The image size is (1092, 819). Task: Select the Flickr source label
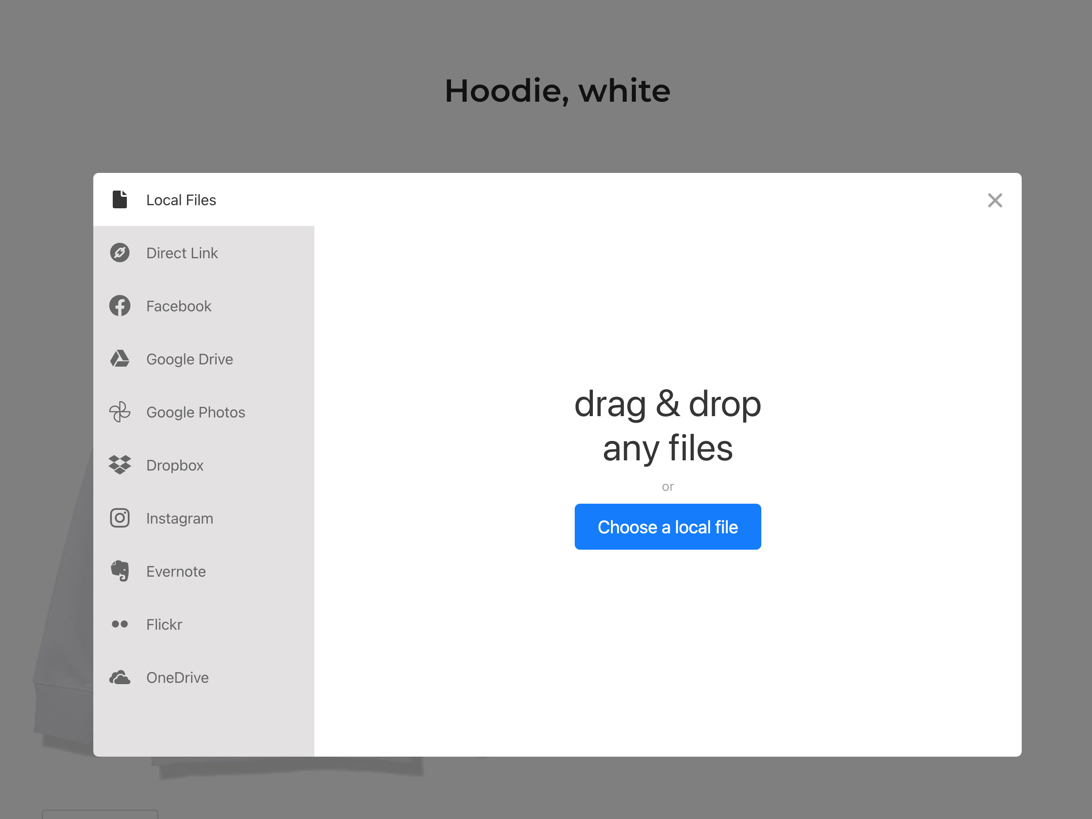click(164, 624)
